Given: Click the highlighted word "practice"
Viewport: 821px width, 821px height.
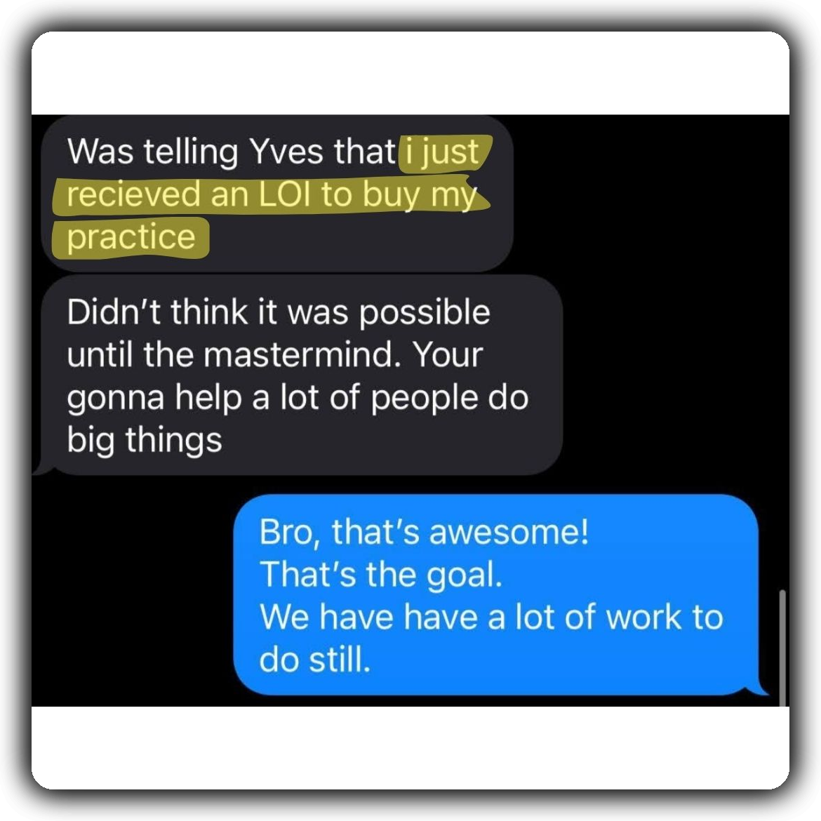Looking at the screenshot, I should [131, 237].
